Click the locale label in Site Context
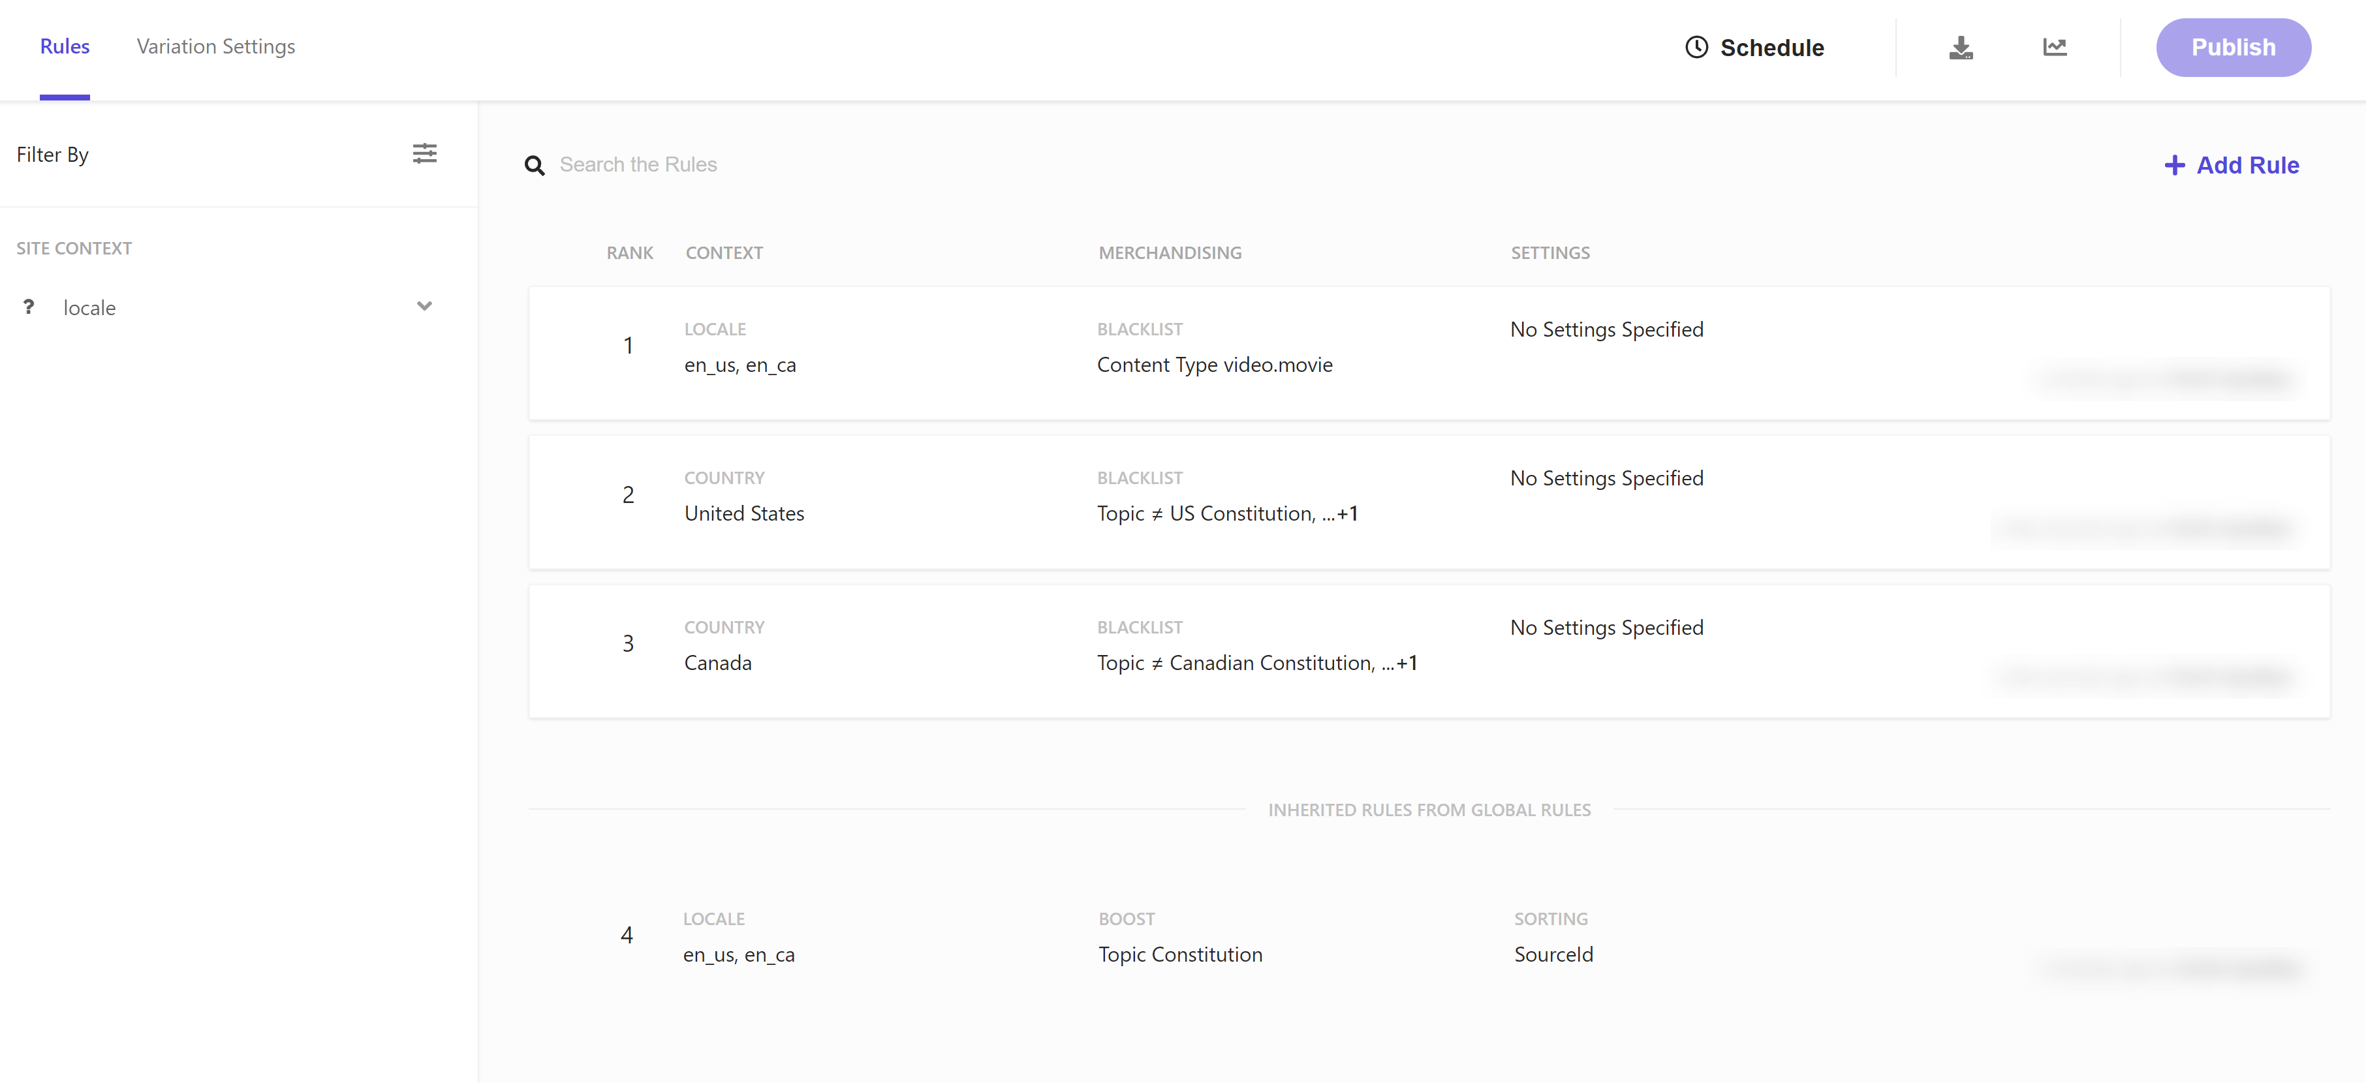2366x1083 pixels. pos(89,307)
